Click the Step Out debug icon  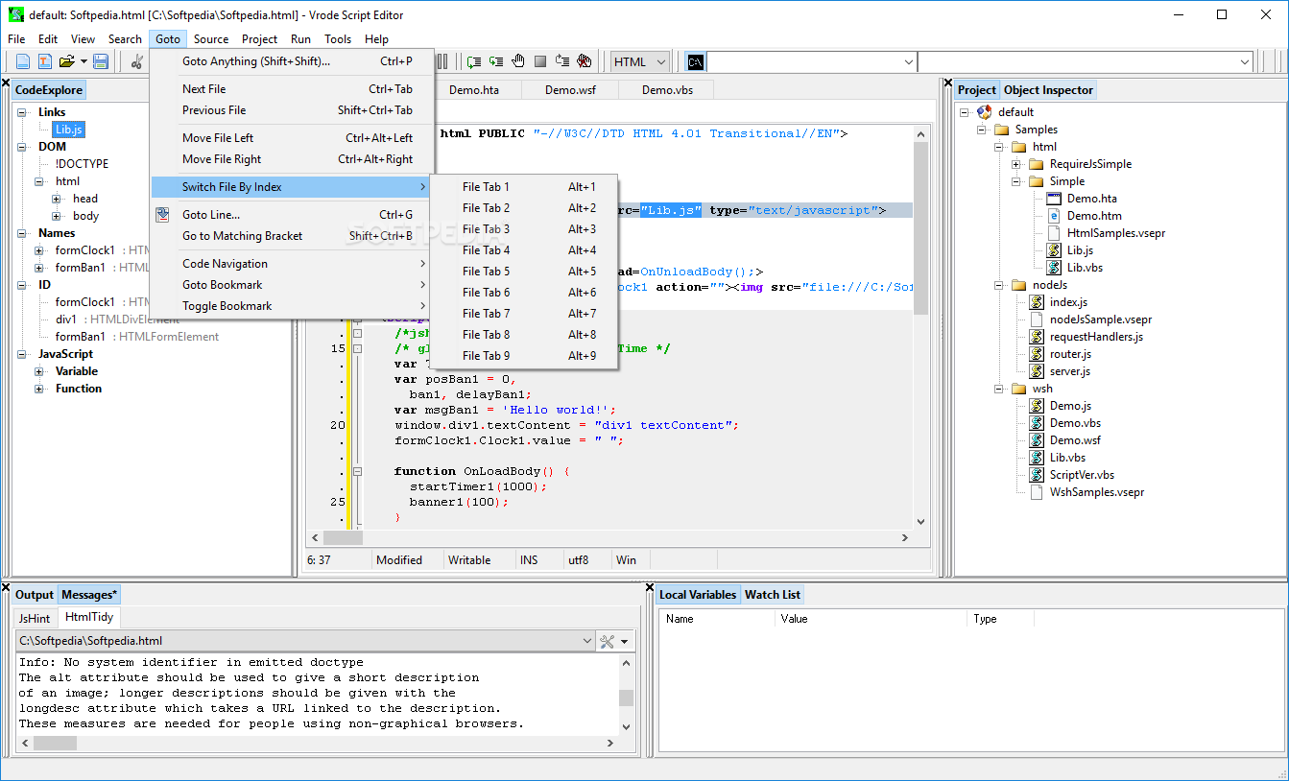coord(562,61)
